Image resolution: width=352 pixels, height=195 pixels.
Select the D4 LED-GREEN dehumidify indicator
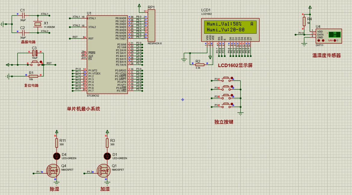click(57, 156)
